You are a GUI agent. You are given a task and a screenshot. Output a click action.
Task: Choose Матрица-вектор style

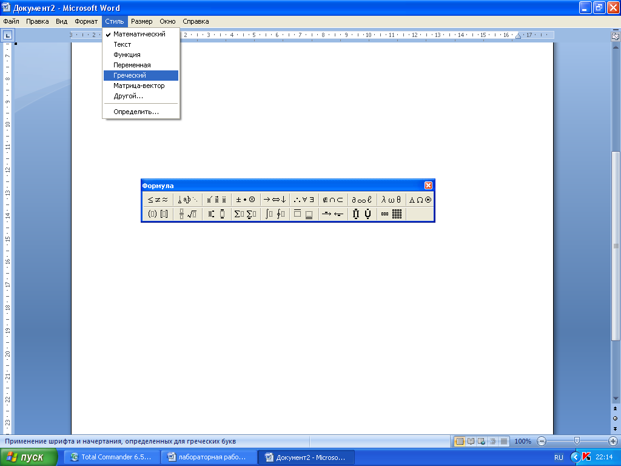tap(141, 86)
